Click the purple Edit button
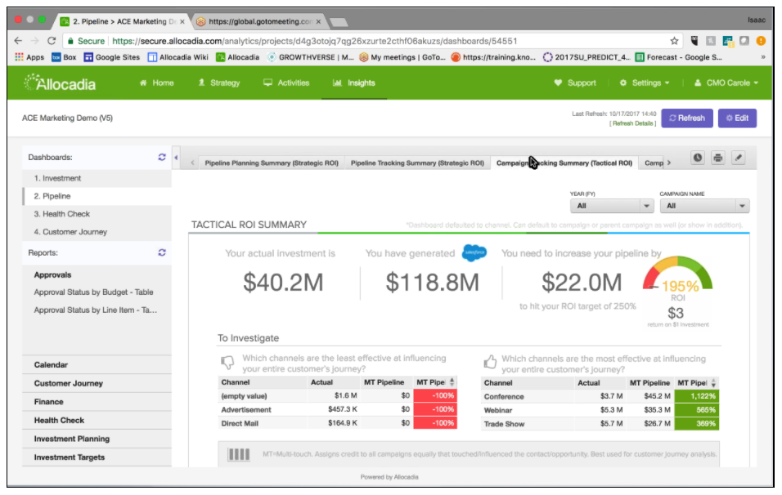 coord(737,118)
